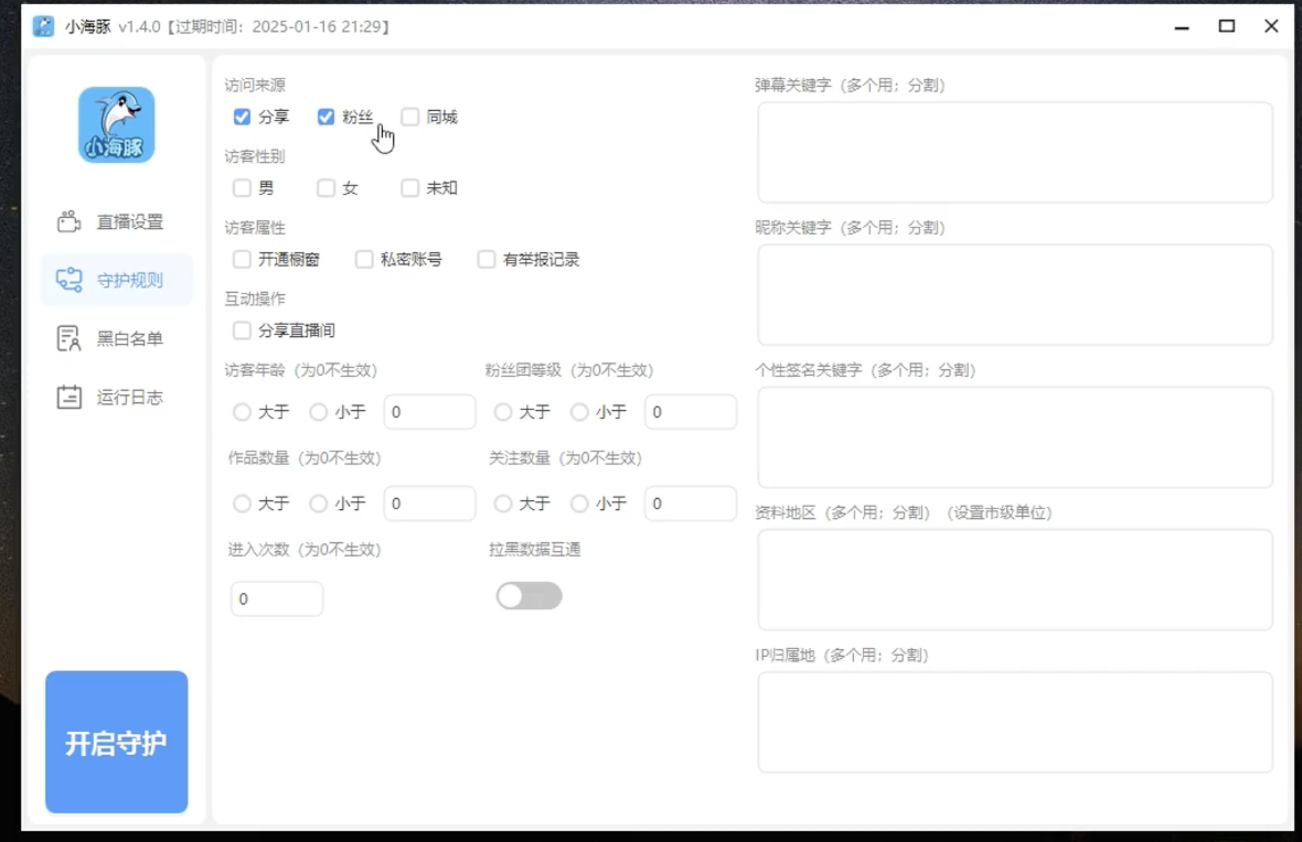
Task: Select 大于 radio for 关注数量
Action: [x=502, y=504]
